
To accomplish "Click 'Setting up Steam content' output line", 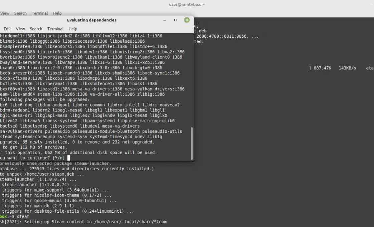I will [x=83, y=222].
